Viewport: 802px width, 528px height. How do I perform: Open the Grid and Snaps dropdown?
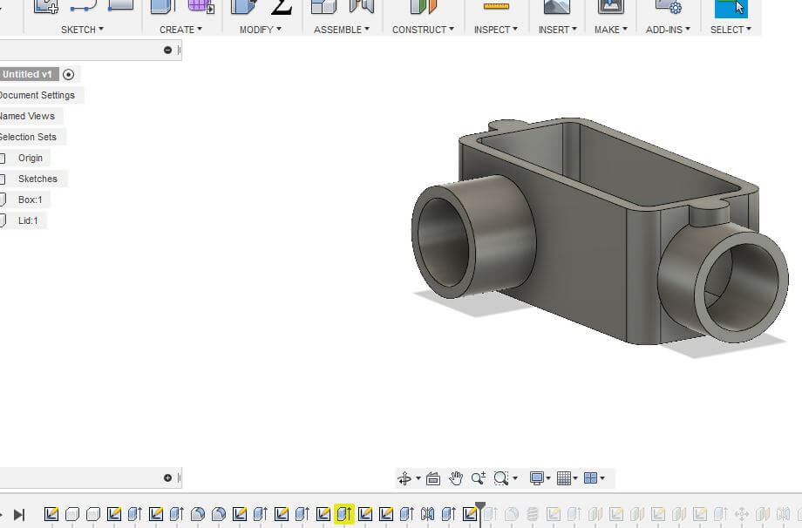[x=567, y=478]
